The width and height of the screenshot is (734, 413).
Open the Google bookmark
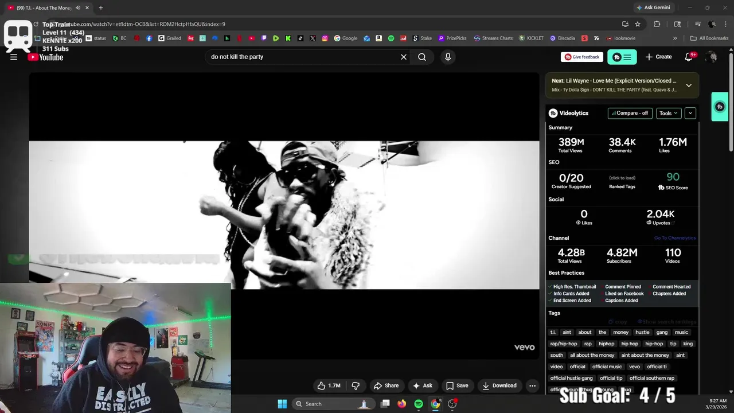(x=346, y=38)
